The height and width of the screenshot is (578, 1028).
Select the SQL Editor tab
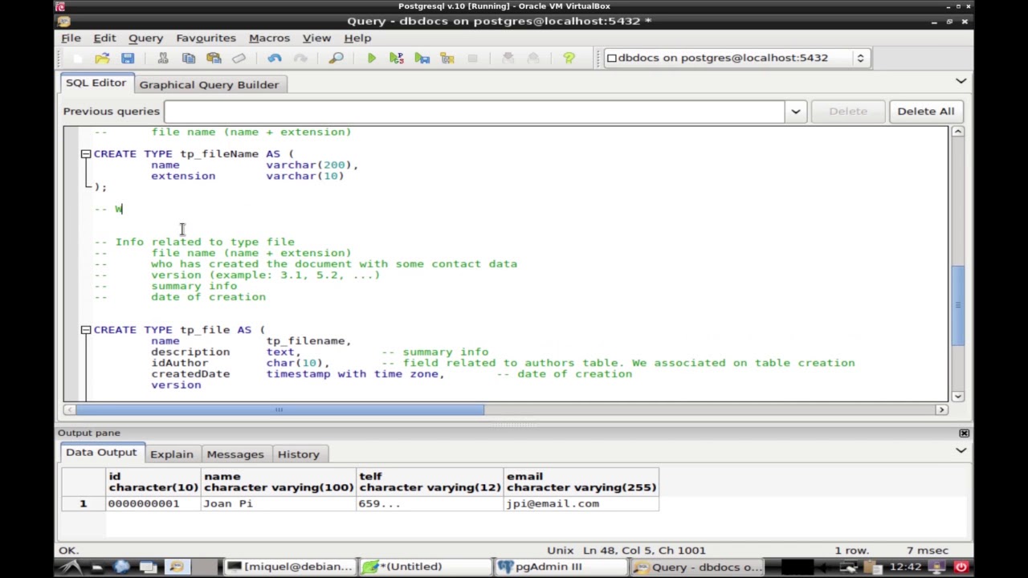96,83
